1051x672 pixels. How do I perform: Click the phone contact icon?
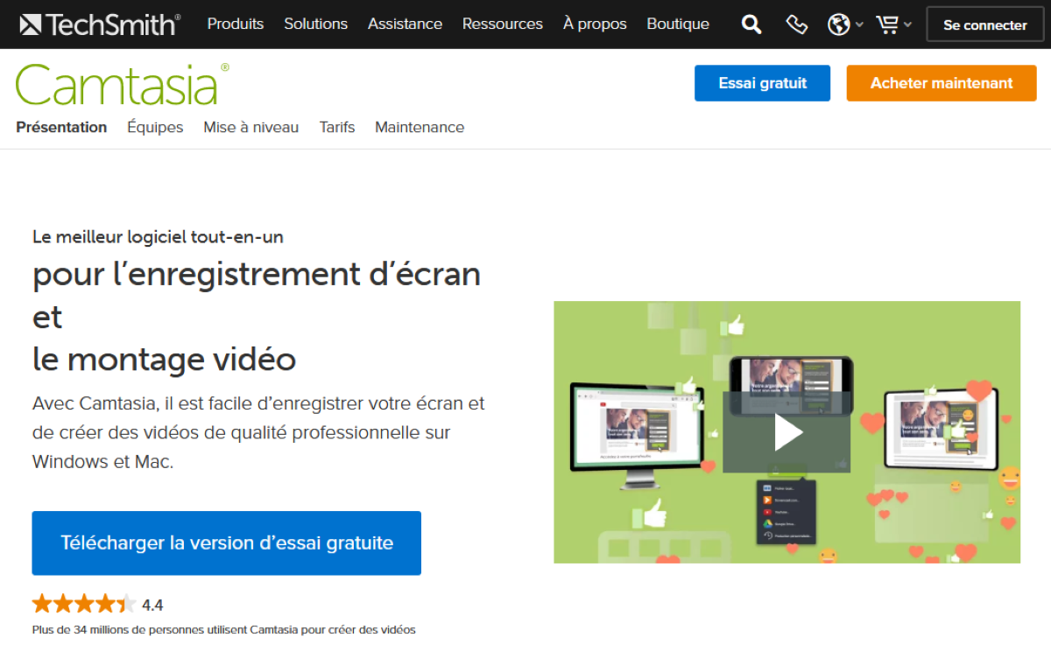point(796,24)
